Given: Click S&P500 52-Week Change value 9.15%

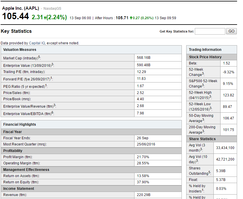Looking at the screenshot, I should pyautogui.click(x=228, y=84).
